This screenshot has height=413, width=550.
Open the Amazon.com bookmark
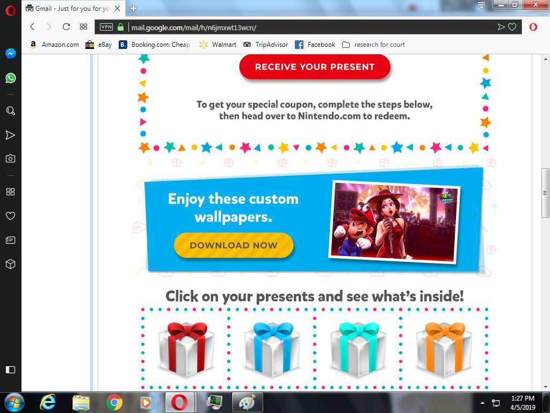point(54,45)
